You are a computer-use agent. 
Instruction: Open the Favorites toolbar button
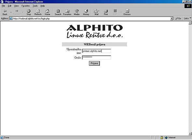[x=67, y=12]
